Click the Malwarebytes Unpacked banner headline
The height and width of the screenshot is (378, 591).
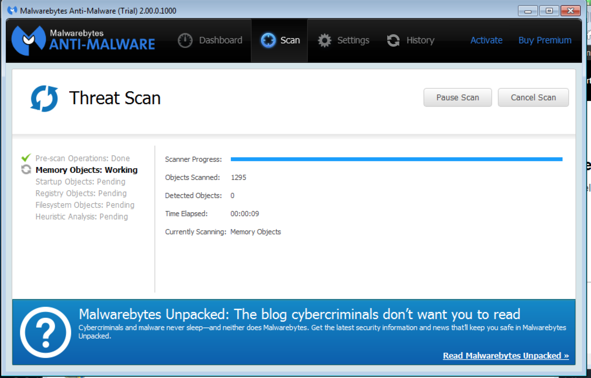299,314
